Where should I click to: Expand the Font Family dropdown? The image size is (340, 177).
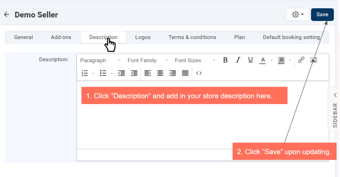pos(147,60)
